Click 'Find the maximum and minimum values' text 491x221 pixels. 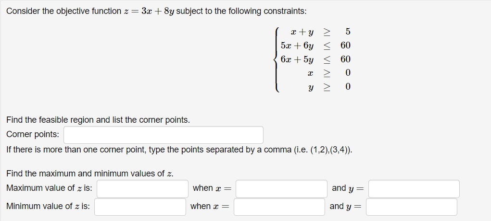[x=90, y=174]
